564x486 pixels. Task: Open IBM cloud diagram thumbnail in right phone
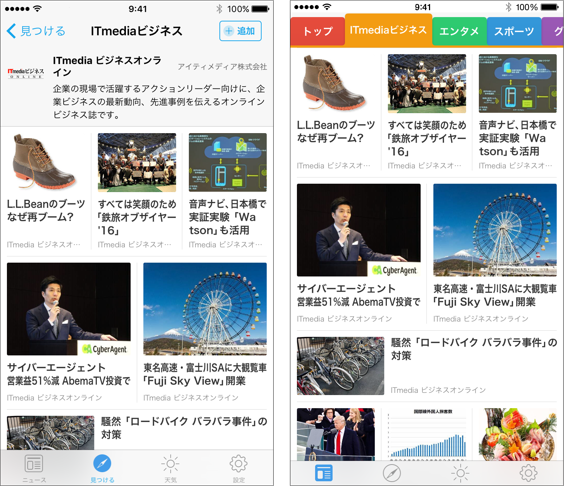518,83
